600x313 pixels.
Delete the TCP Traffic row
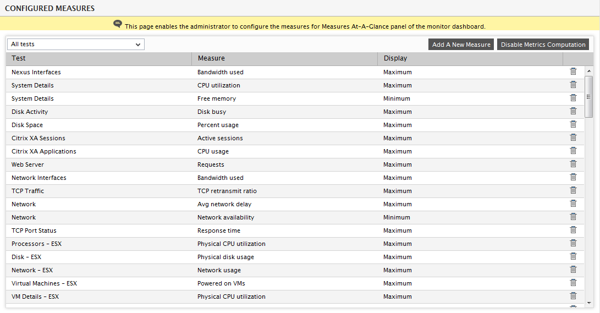[573, 190]
